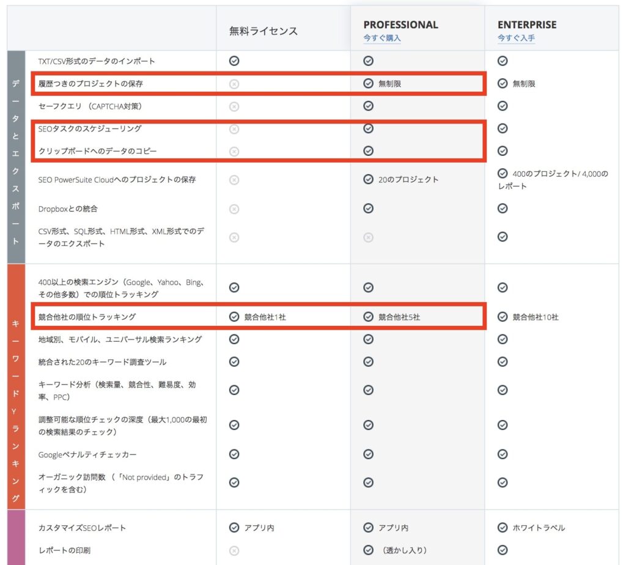Click the Enterprise checkmark for Googleペナルティチェッカー
The height and width of the screenshot is (565, 626).
(503, 454)
